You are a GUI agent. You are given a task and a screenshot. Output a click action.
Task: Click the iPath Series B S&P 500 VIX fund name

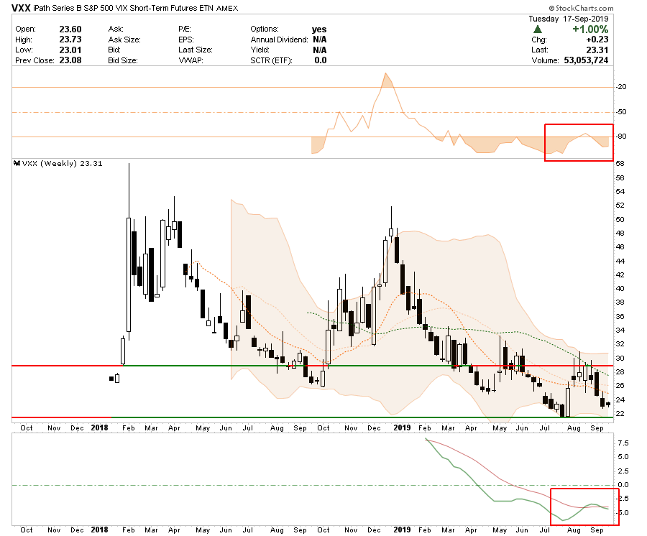(x=123, y=8)
